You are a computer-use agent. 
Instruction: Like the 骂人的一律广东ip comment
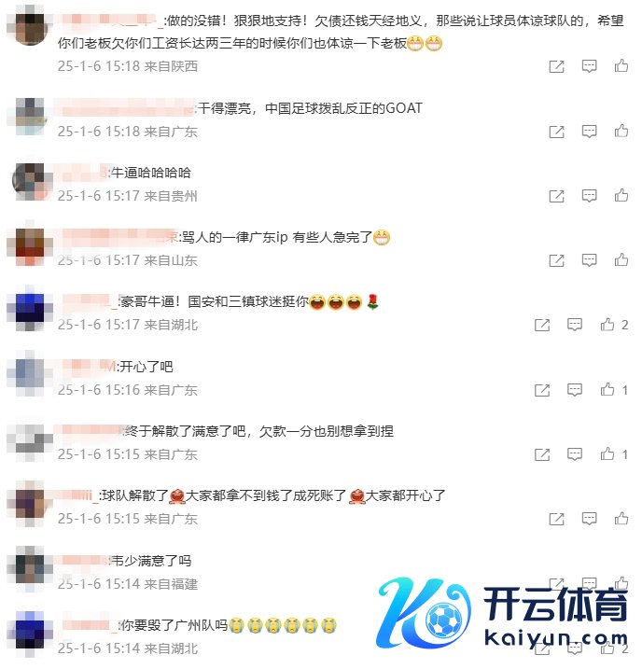[621, 259]
